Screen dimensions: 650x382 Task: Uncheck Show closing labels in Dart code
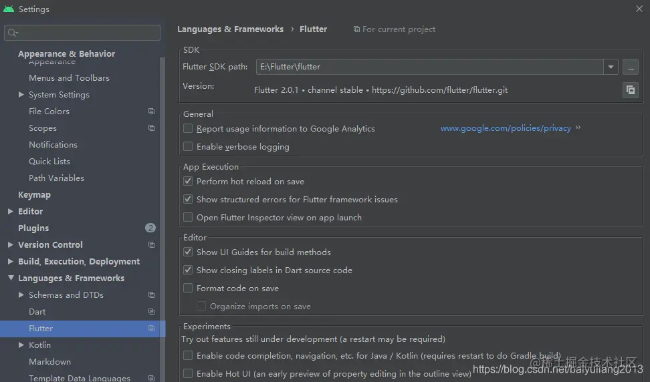[x=188, y=270]
